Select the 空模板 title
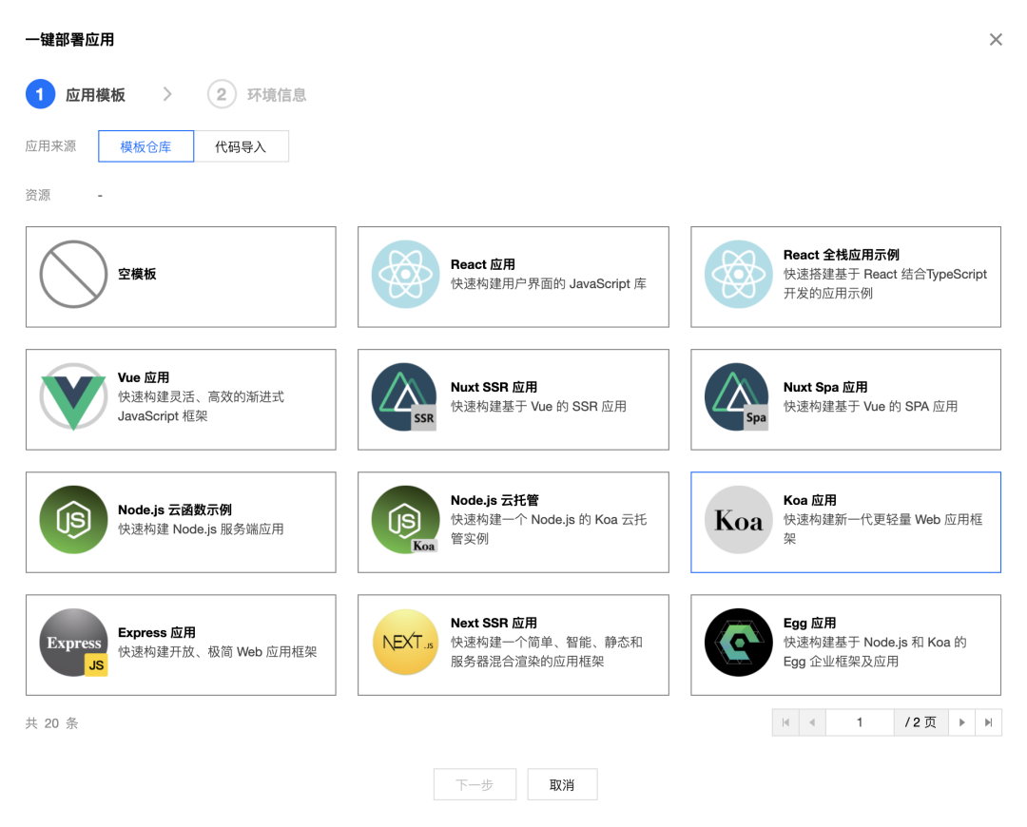The width and height of the screenshot is (1027, 827). pos(137,275)
